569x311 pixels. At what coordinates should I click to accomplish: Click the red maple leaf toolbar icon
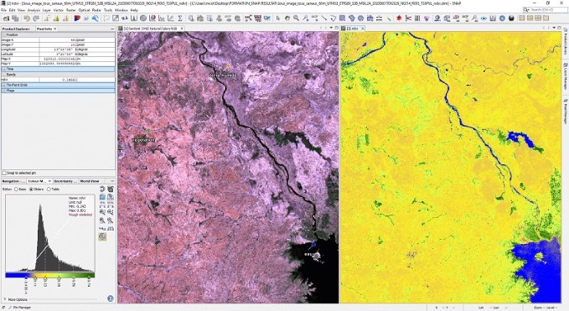tap(399, 18)
